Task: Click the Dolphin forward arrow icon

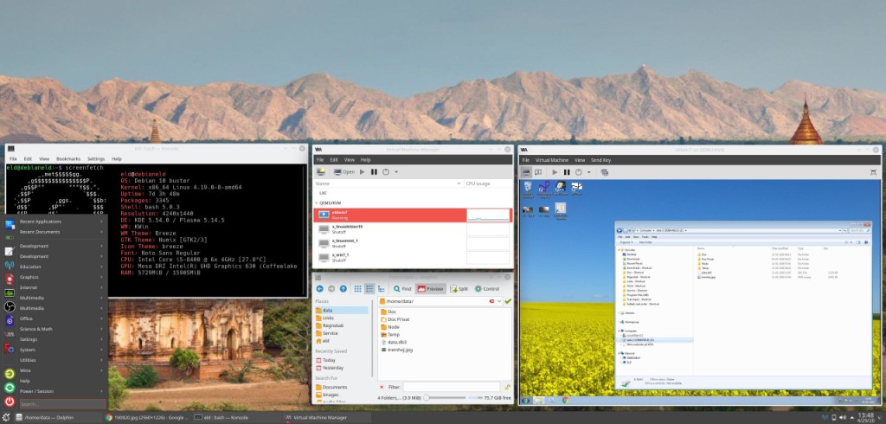Action: click(331, 289)
